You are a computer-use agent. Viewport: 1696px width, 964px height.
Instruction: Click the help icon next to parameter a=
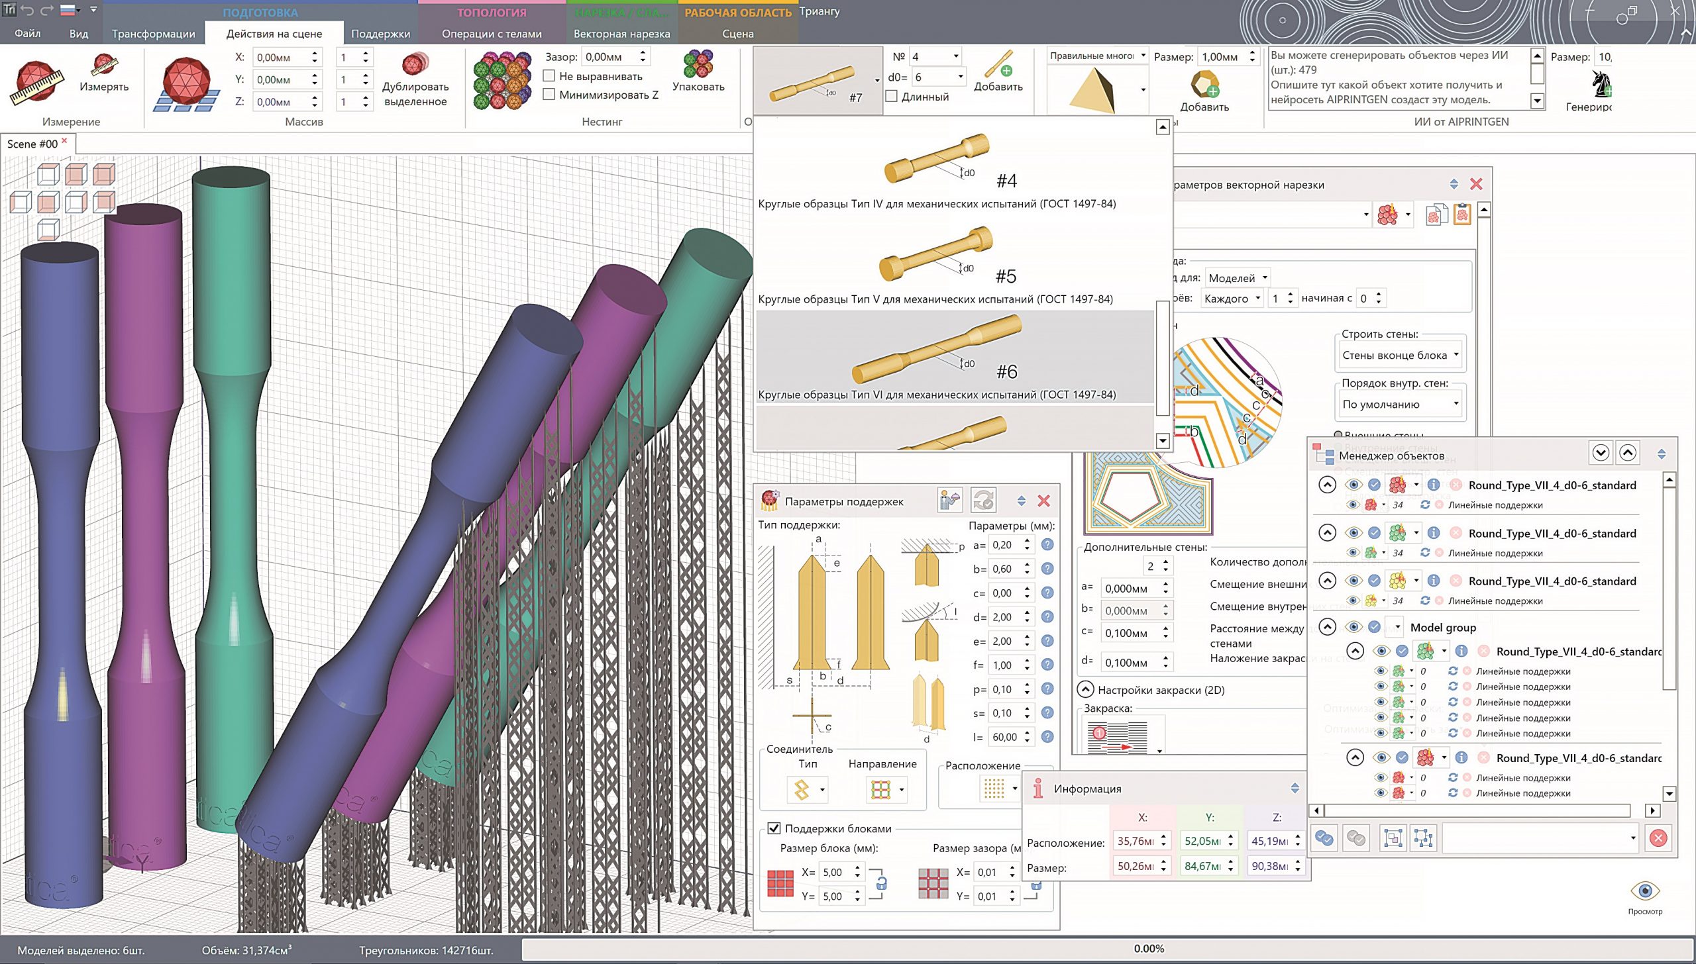1047,544
